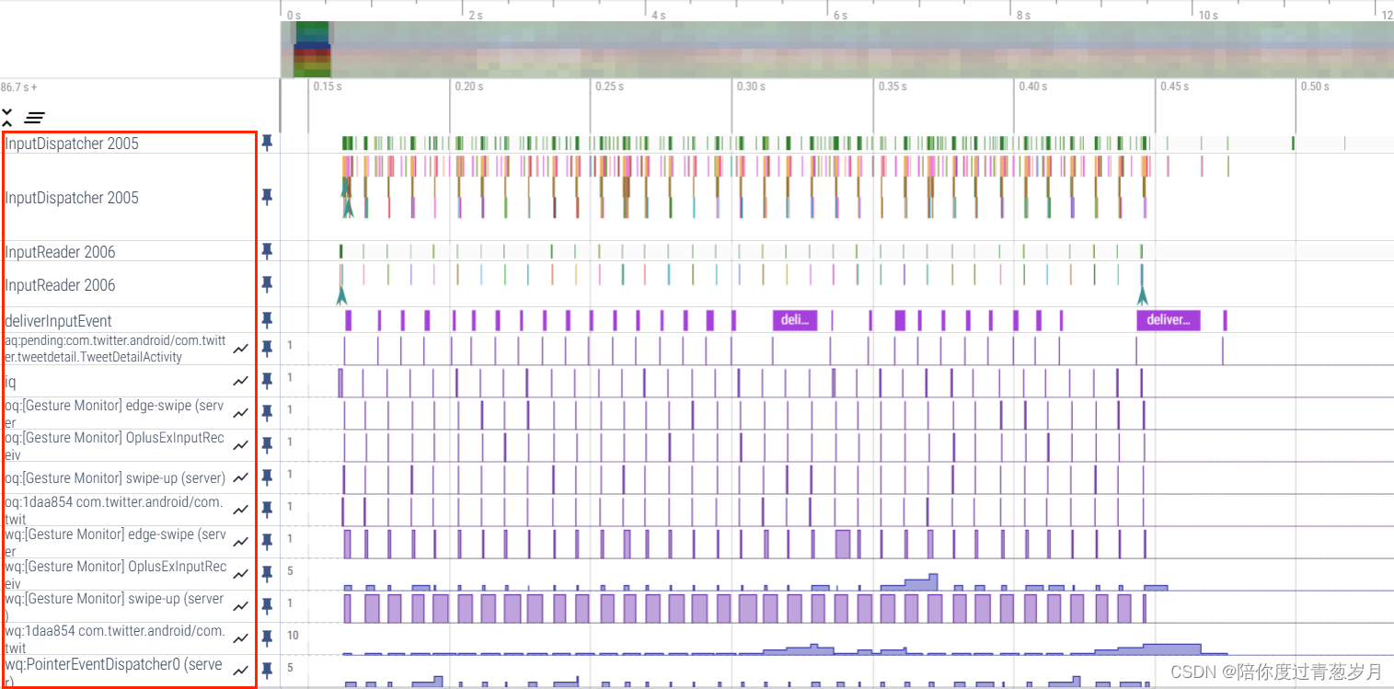Toggle the pin on deliverInputEvent track
Viewport: 1394px width, 689px height.
[x=267, y=319]
